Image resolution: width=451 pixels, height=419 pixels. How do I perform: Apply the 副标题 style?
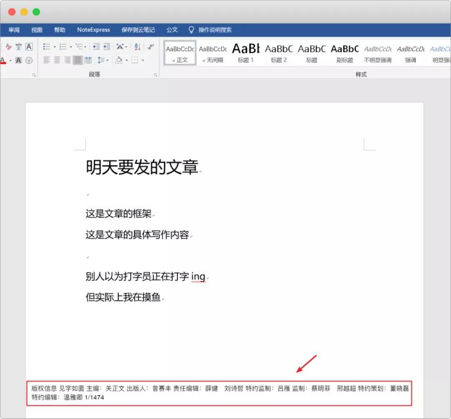tap(345, 53)
